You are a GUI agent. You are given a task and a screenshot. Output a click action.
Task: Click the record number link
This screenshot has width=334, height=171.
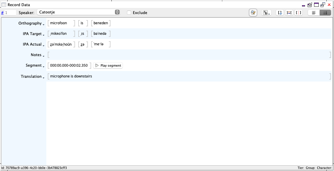coord(2,13)
